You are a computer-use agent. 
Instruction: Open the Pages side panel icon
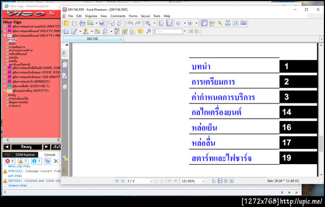(64, 65)
